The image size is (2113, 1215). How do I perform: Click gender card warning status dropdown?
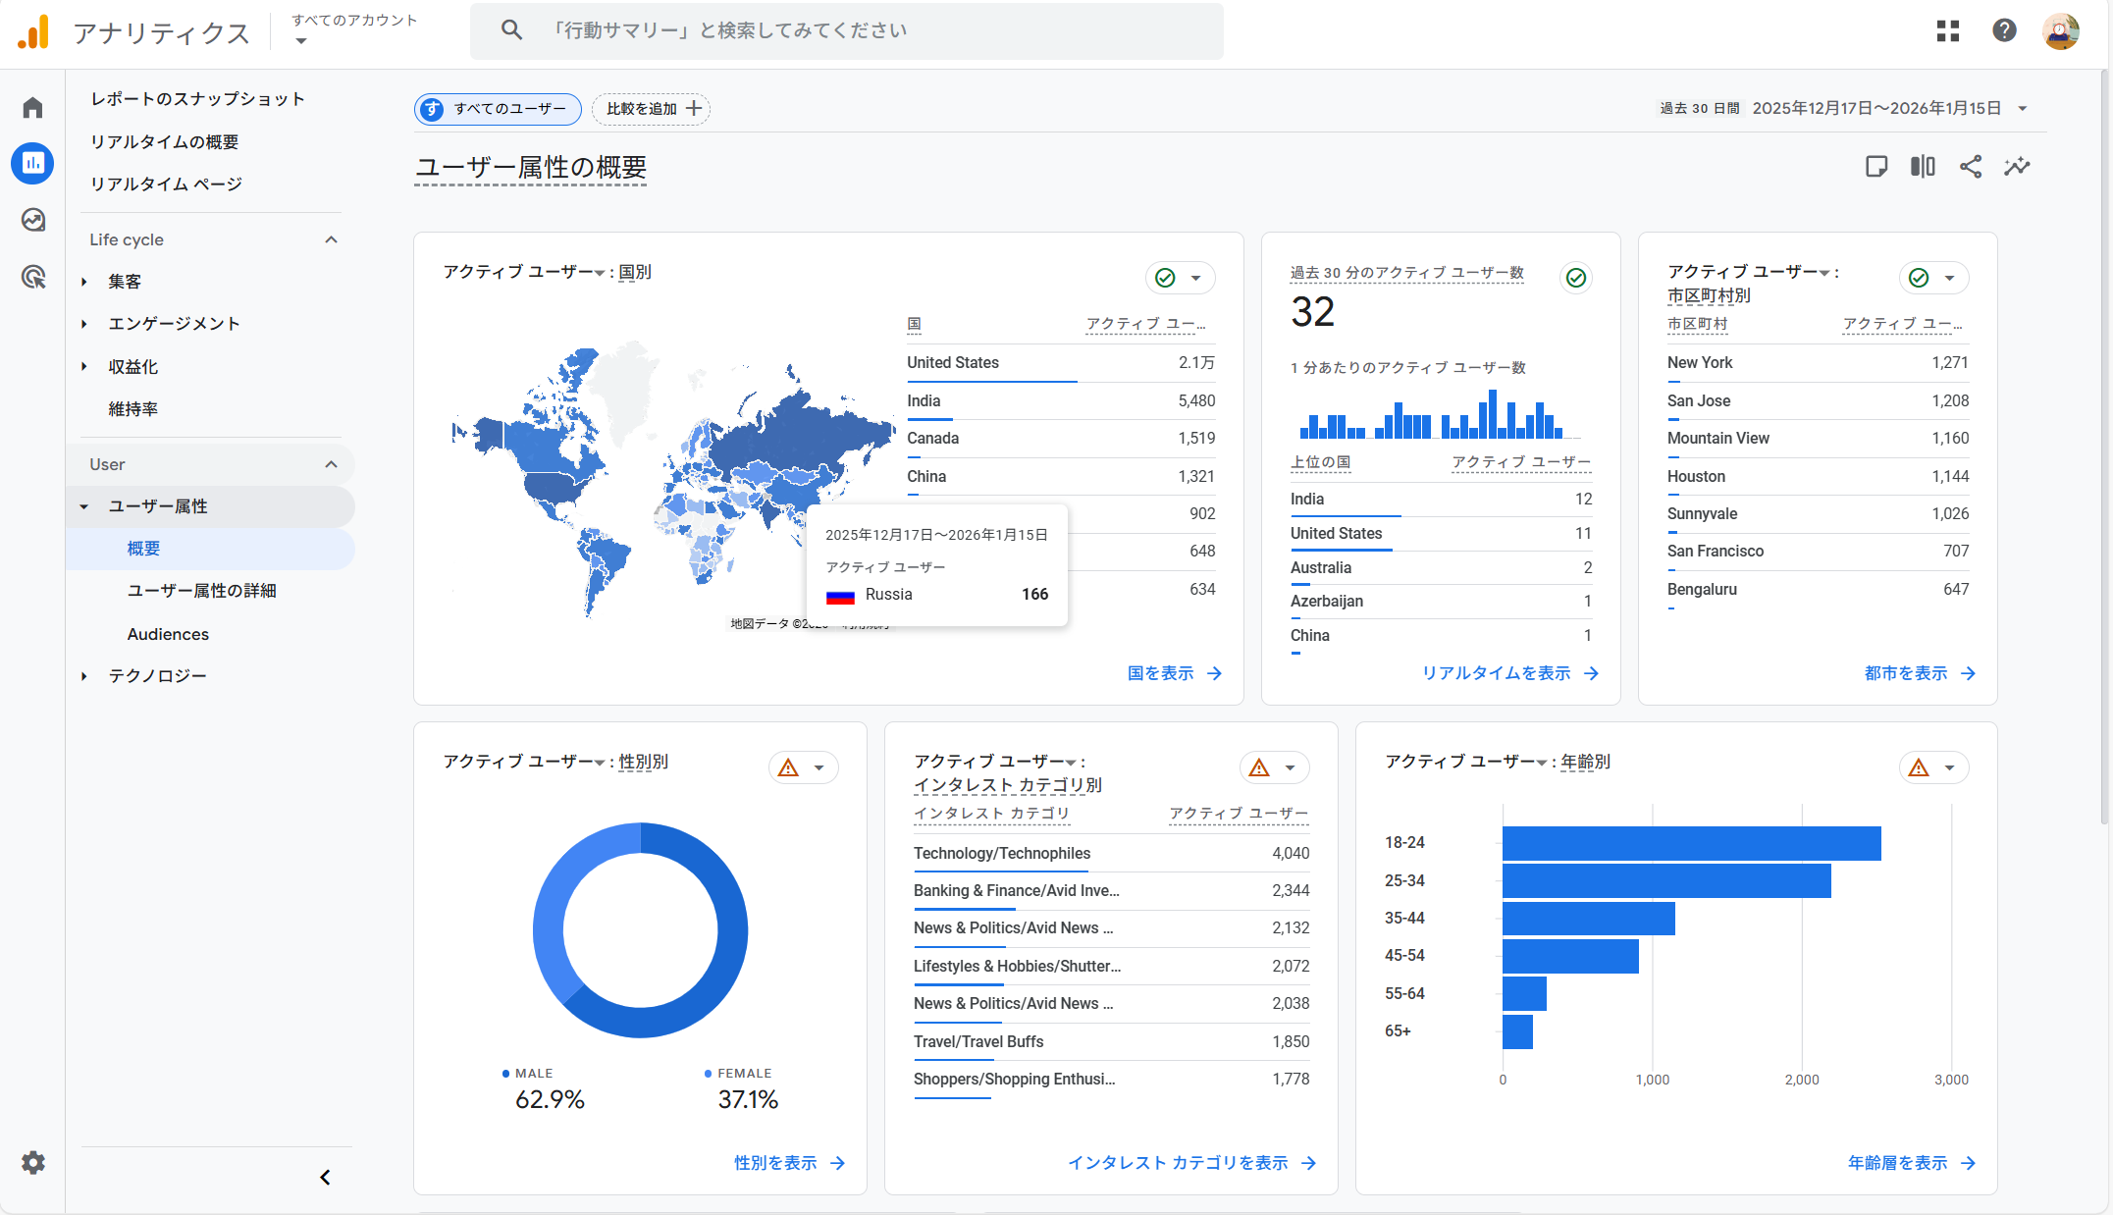pos(803,767)
